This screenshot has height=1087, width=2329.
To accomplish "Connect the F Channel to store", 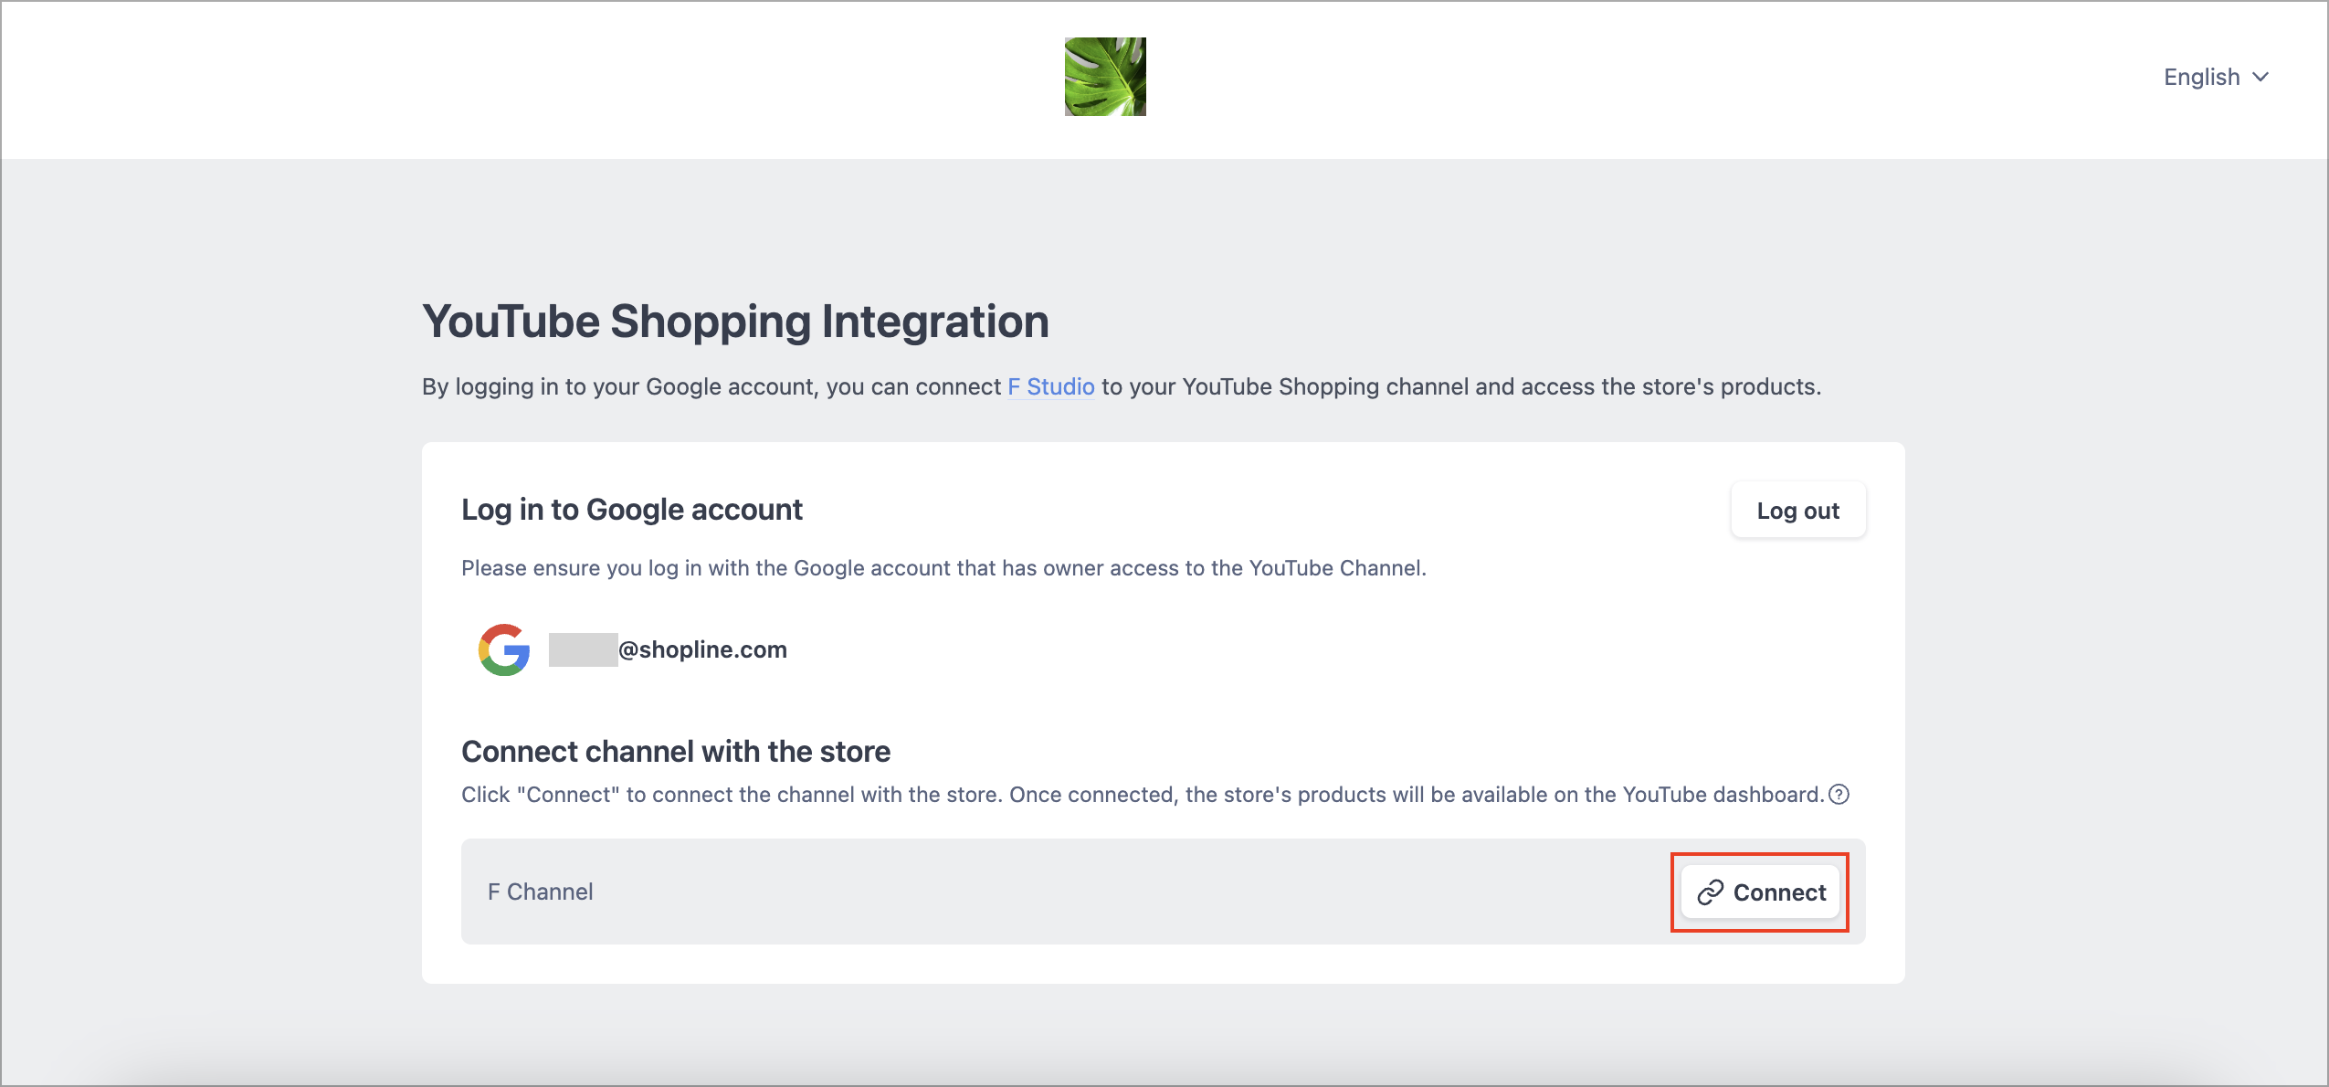I will coord(1760,892).
